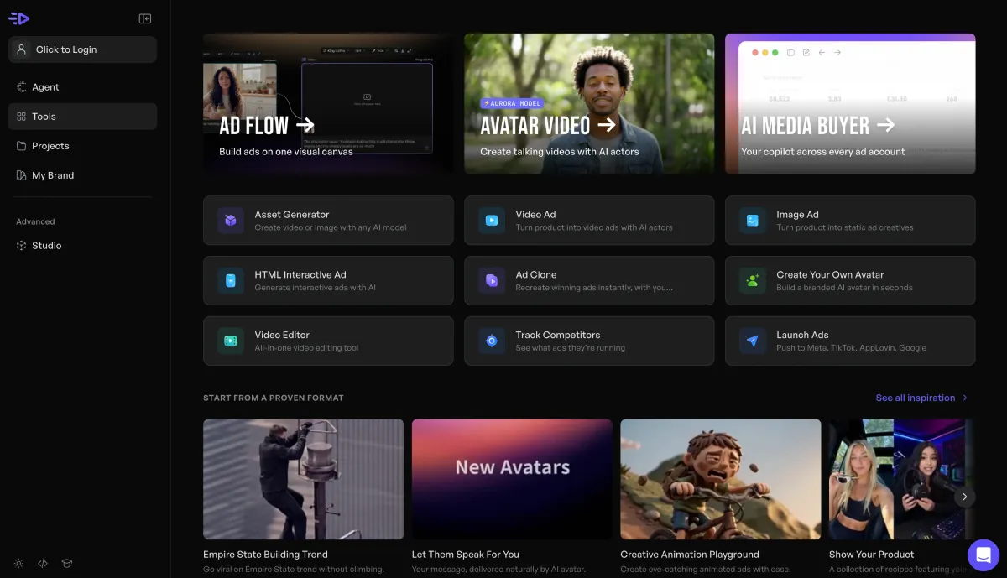
Task: Click the user avatar icon beside Login
Action: tap(22, 49)
